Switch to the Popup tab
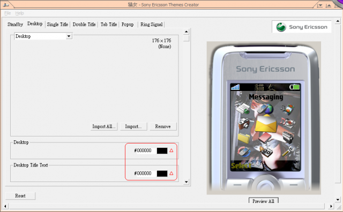The width and height of the screenshot is (343, 212). (128, 24)
